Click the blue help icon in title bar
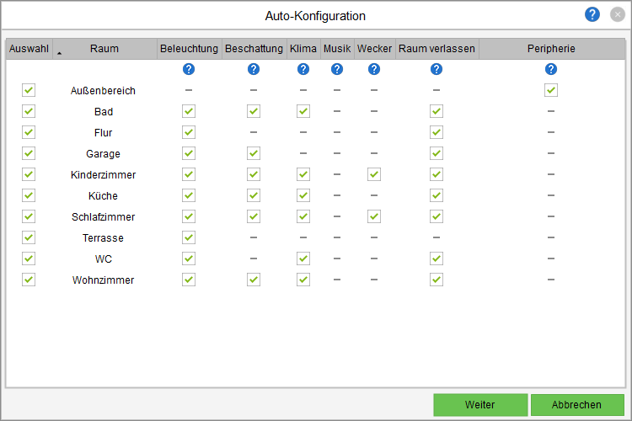Screen dimensions: 632x421 pos(592,14)
